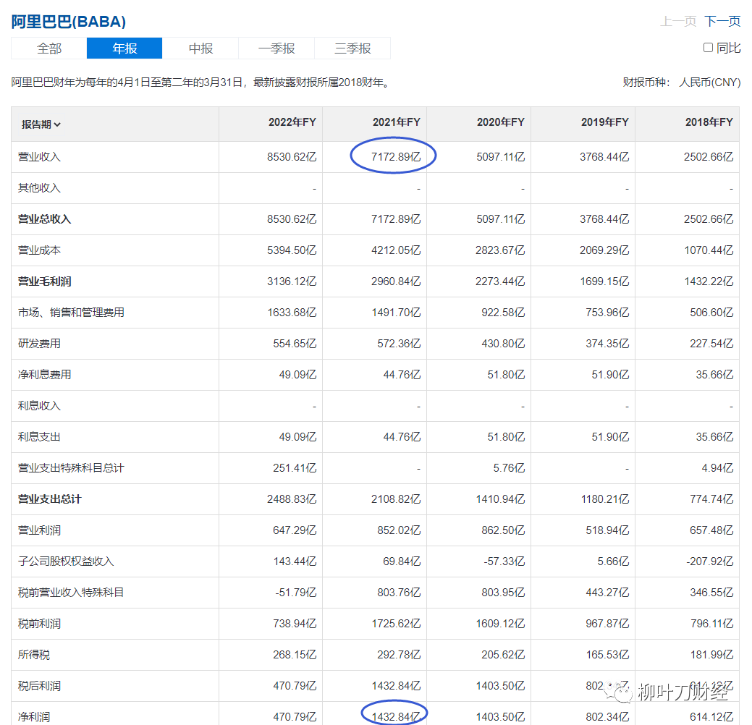
Task: Click the value 803.95亿
Action: [x=503, y=593]
